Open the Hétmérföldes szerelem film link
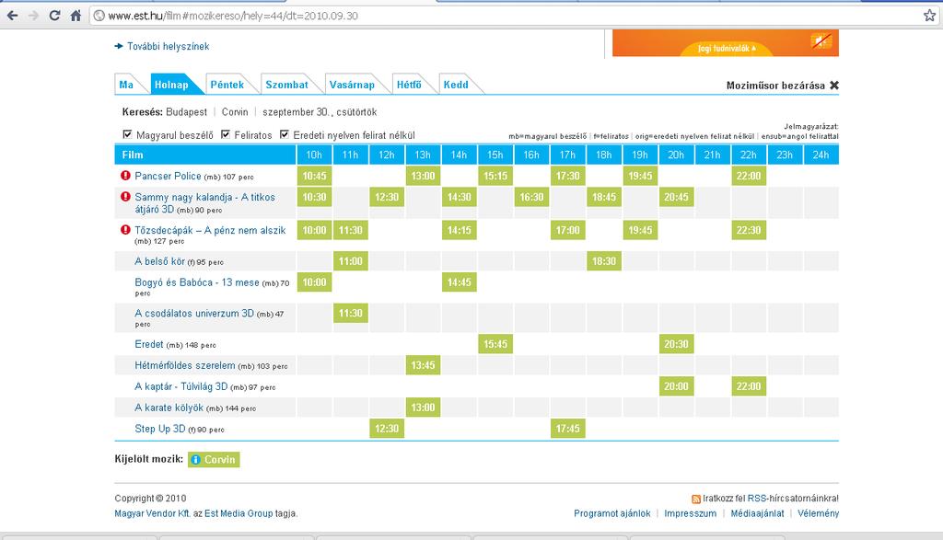This screenshot has width=943, height=540. pyautogui.click(x=184, y=365)
